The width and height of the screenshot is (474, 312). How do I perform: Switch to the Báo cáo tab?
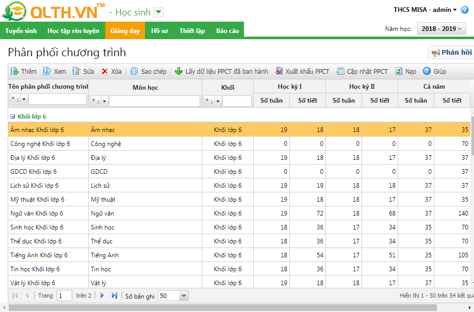[227, 31]
